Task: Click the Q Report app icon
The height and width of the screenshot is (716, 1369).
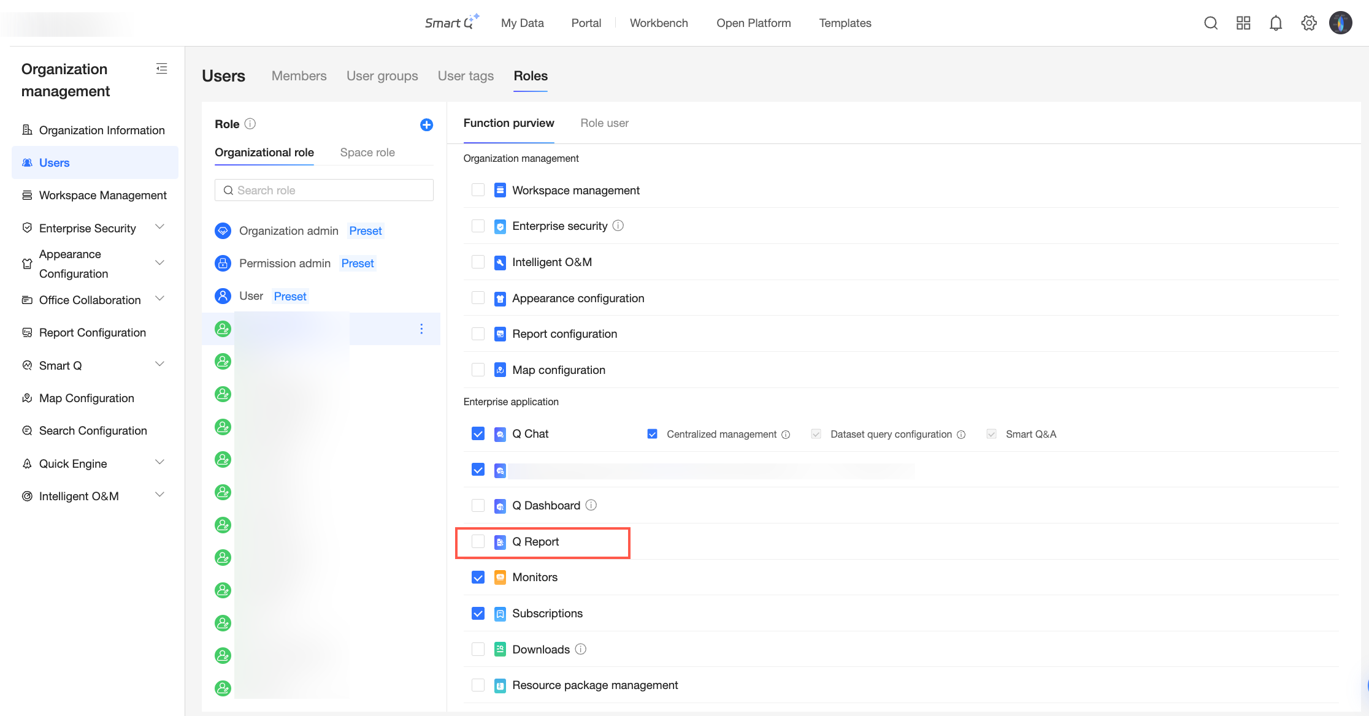Action: (x=500, y=542)
